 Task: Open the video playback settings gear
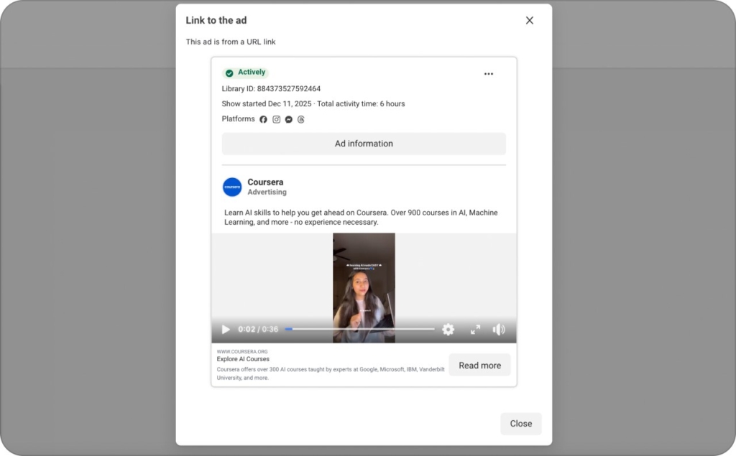tap(448, 329)
